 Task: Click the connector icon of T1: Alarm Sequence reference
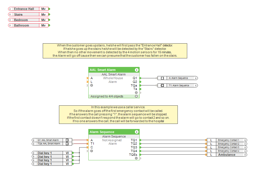click(x=162, y=85)
